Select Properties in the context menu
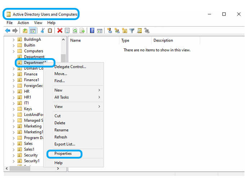This screenshot has height=178, width=247. click(73, 154)
